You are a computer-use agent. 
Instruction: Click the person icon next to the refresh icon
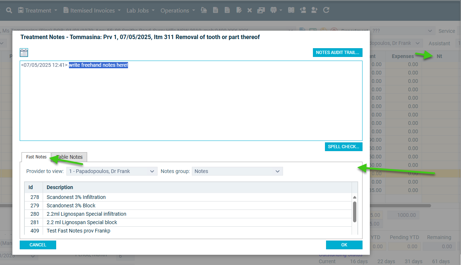click(x=314, y=10)
